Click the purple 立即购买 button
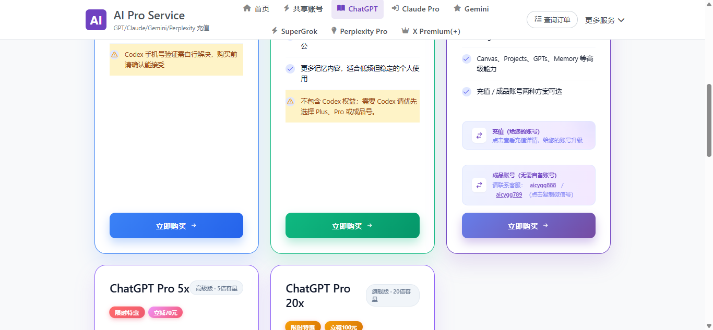713x330 pixels. [x=529, y=225]
